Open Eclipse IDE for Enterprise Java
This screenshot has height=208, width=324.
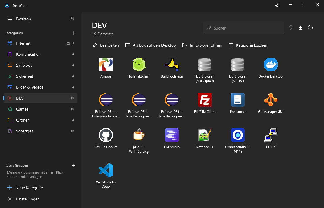(106, 100)
